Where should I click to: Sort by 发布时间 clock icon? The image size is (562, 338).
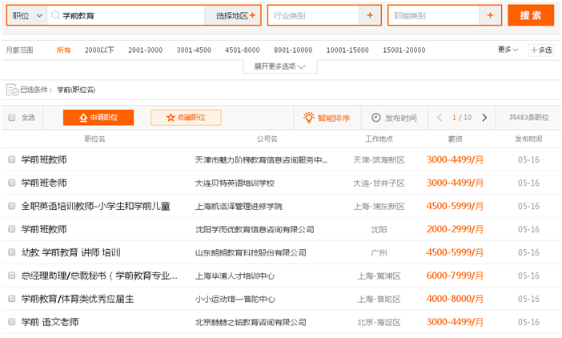(x=376, y=118)
